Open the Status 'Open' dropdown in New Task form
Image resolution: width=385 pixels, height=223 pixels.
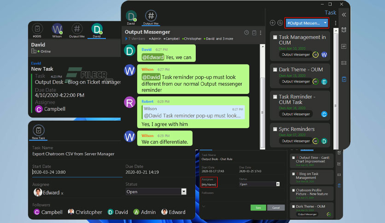click(156, 192)
